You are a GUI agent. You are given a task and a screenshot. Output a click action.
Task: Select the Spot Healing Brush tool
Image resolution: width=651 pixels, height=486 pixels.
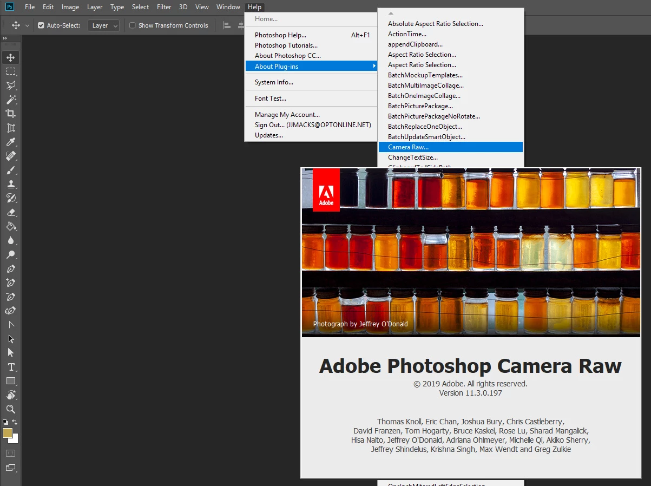pyautogui.click(x=11, y=156)
